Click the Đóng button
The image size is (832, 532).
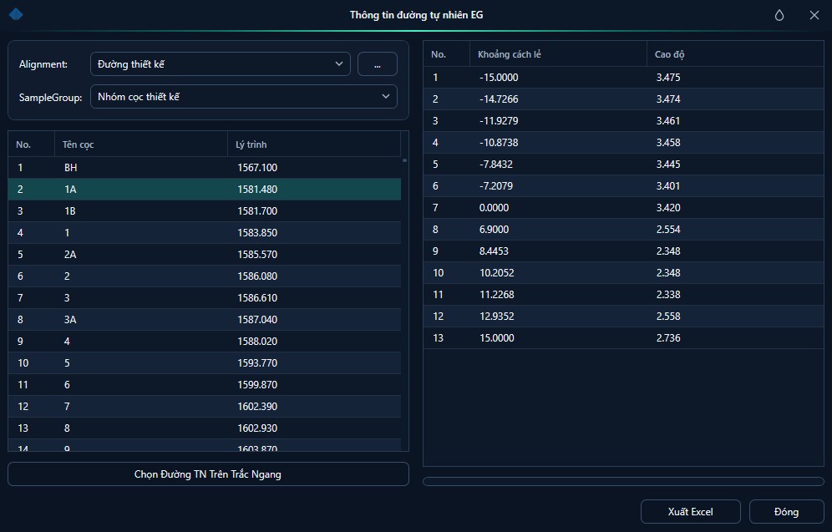(786, 512)
